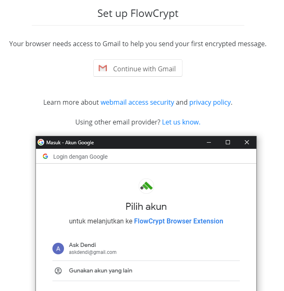This screenshot has width=284, height=291.
Task: Click Google logo in popup title bar
Action: [41, 142]
